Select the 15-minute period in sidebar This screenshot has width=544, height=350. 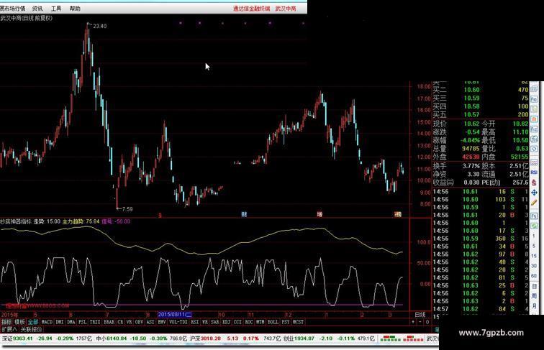[534, 256]
